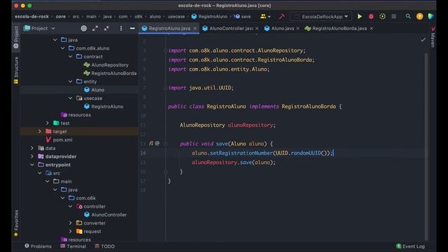Collapse the usecase folder

[x=71, y=98]
